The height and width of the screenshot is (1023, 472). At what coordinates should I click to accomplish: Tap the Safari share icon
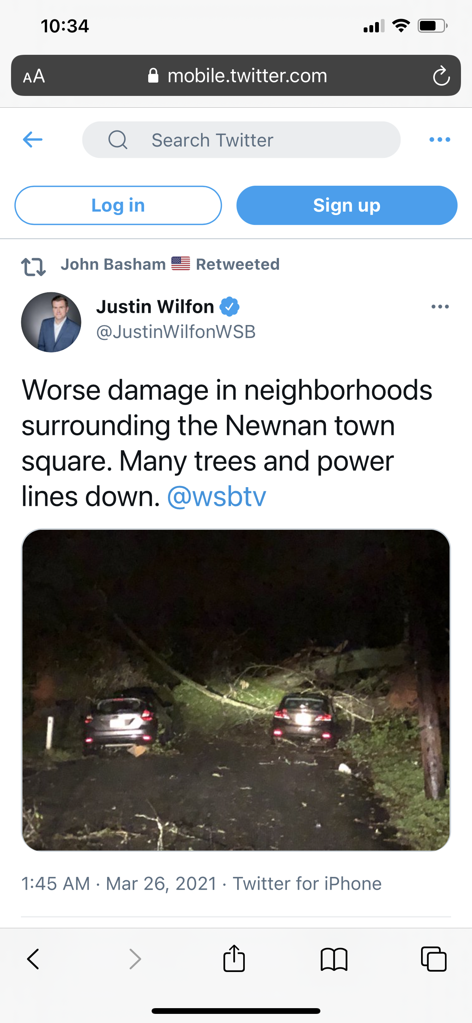point(234,958)
